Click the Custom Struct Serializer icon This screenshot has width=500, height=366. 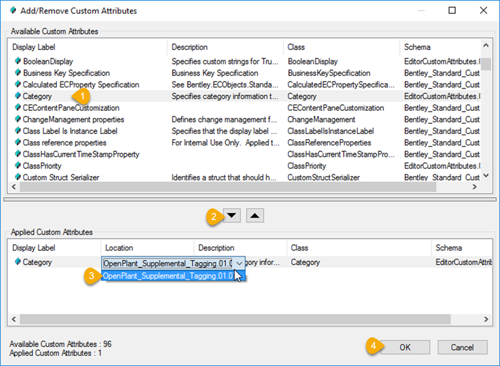tap(18, 177)
